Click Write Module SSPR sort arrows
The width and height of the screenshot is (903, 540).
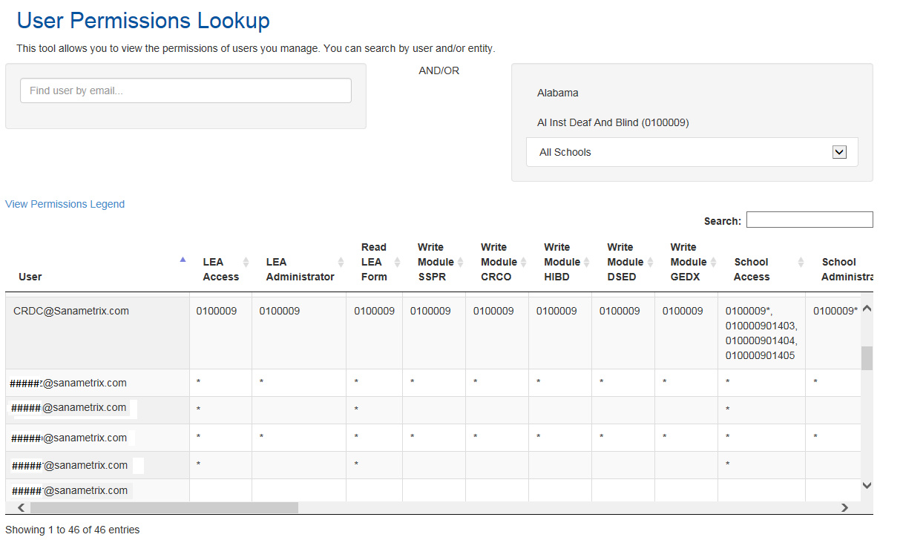(460, 262)
